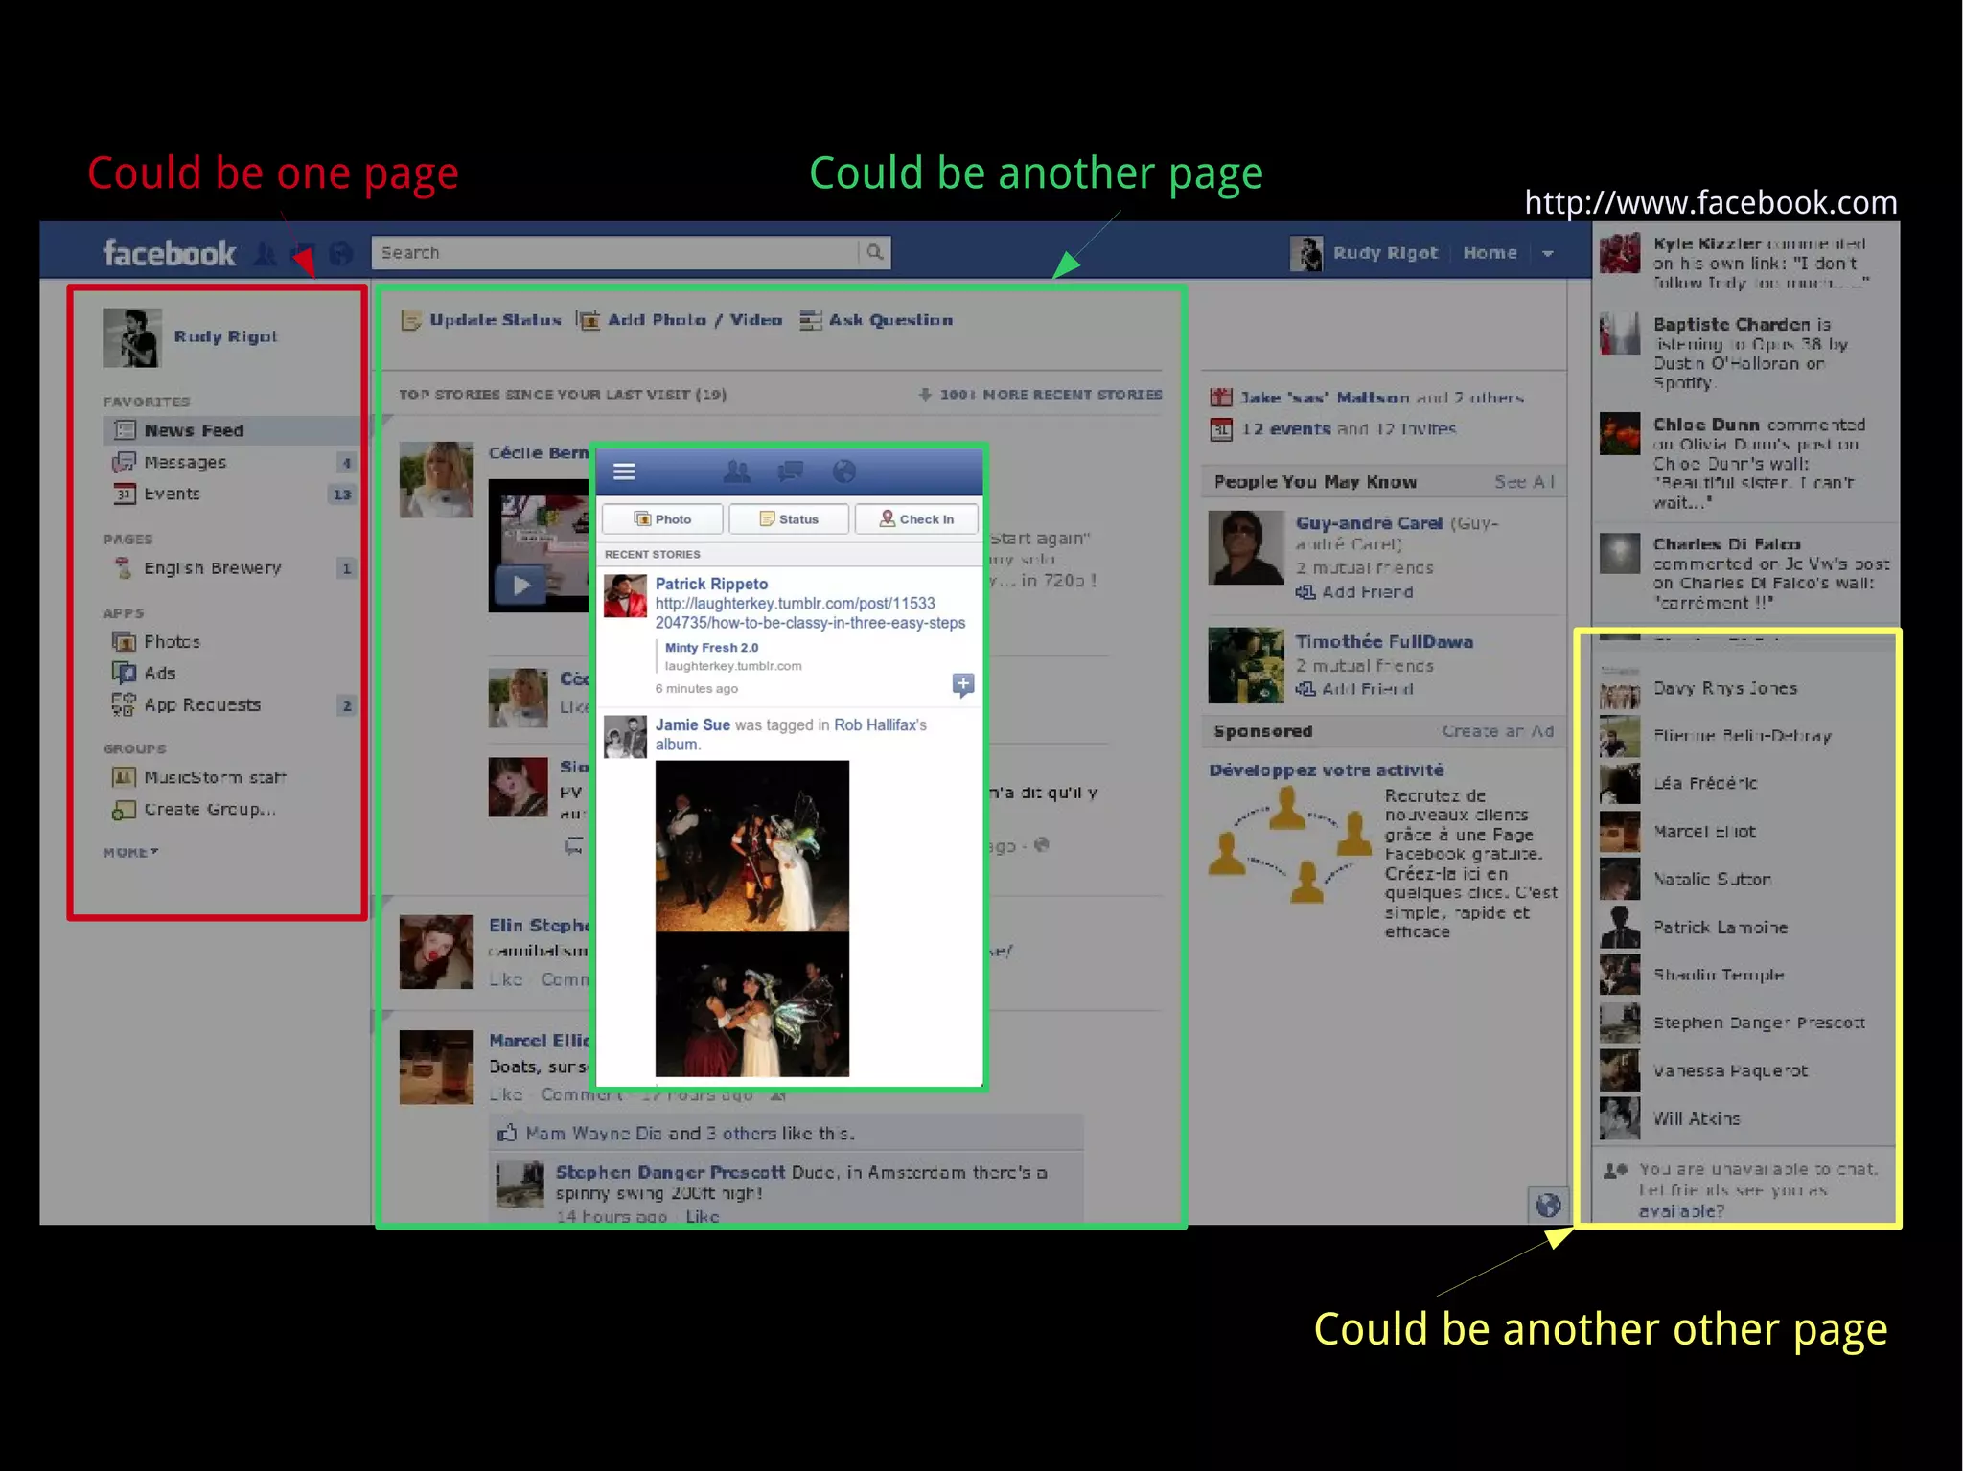Click Ask Question tab
This screenshot has width=1963, height=1471.
click(877, 320)
